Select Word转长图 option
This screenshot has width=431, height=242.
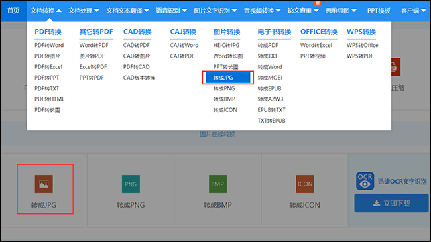coord(228,56)
